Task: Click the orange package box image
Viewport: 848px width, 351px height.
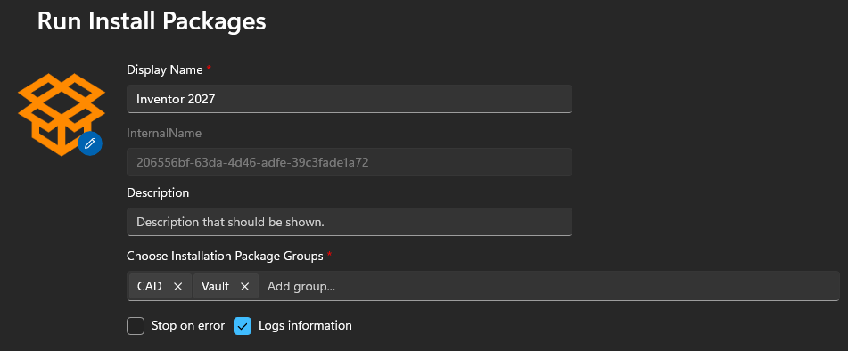Action: pos(62,115)
